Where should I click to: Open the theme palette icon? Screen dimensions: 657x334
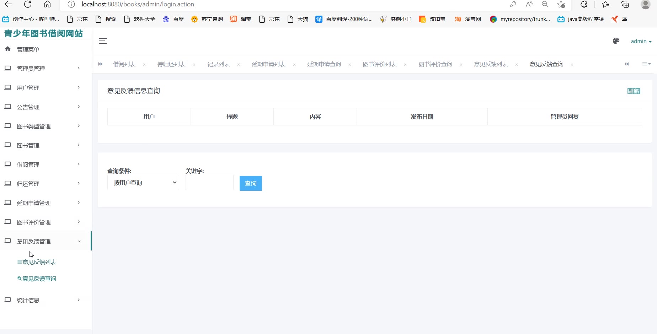pos(616,41)
